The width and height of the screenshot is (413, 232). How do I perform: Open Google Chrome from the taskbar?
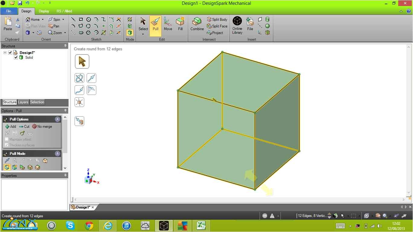coord(89,225)
